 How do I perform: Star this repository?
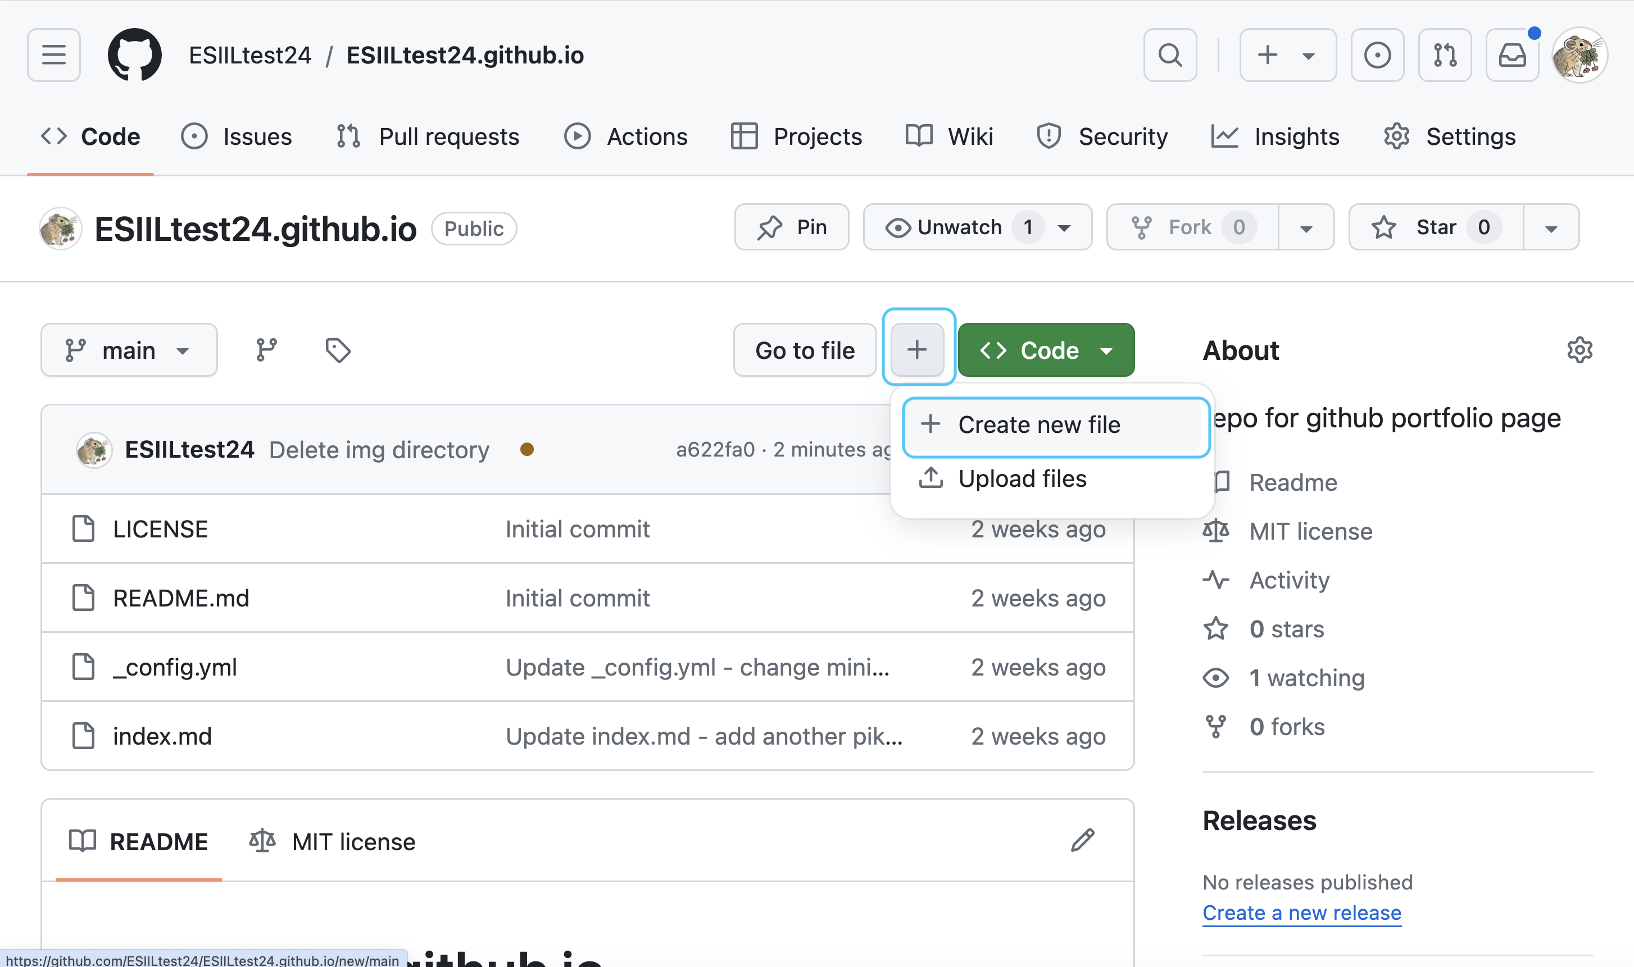coord(1436,227)
